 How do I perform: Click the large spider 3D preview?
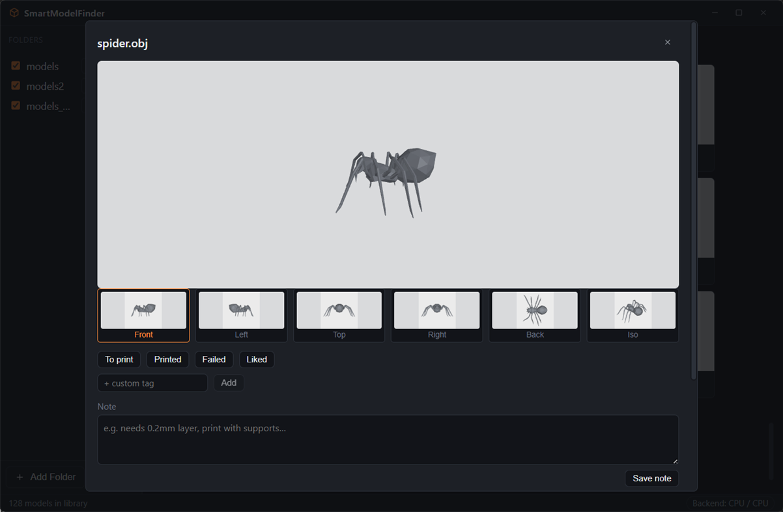click(388, 174)
